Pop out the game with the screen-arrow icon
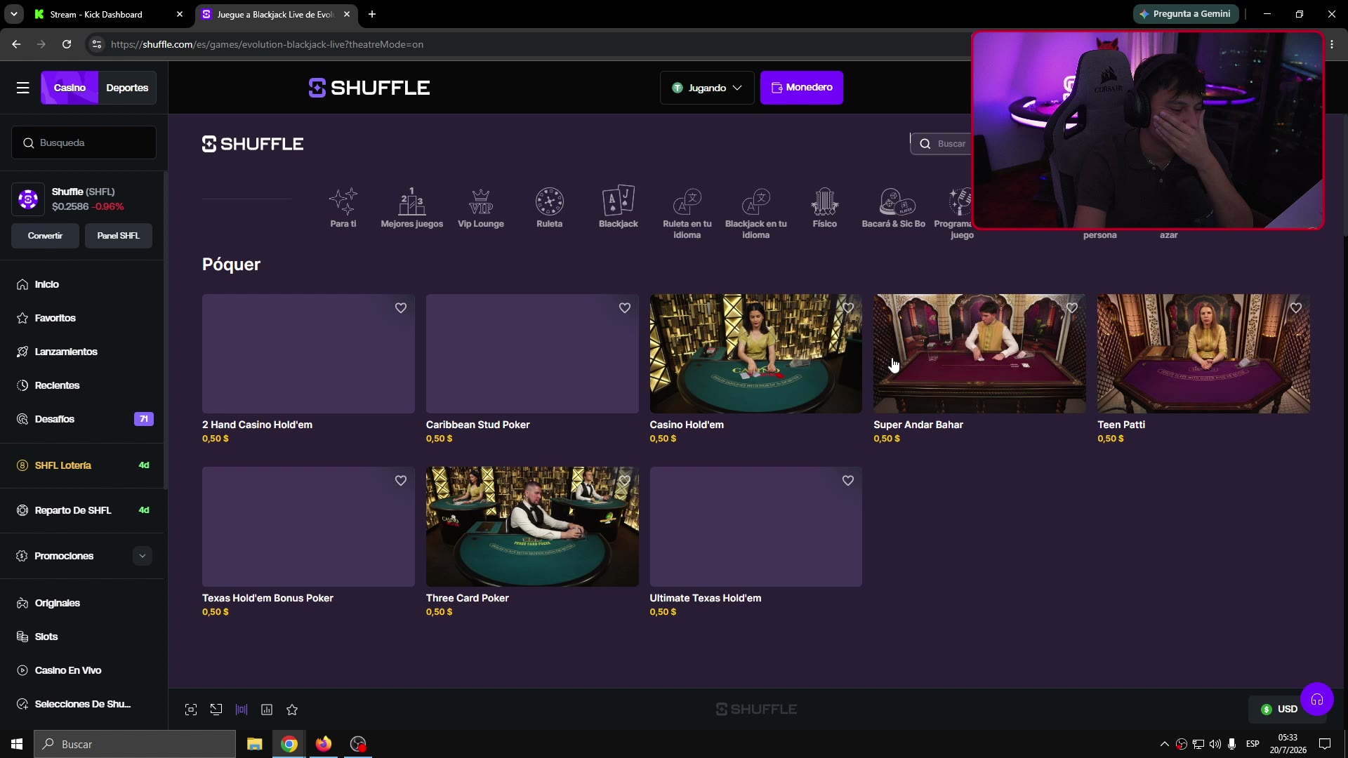1348x758 pixels. coord(216,710)
